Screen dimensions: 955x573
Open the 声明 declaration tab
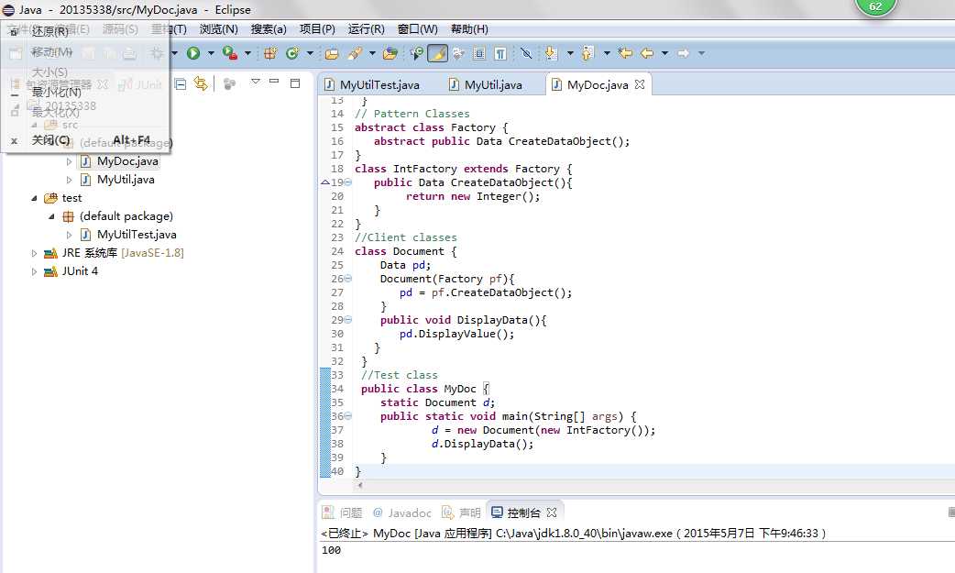[461, 512]
